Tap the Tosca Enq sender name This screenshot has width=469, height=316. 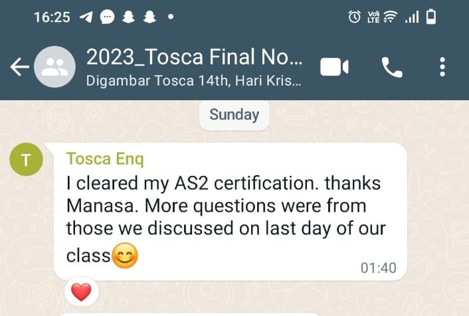tap(105, 159)
